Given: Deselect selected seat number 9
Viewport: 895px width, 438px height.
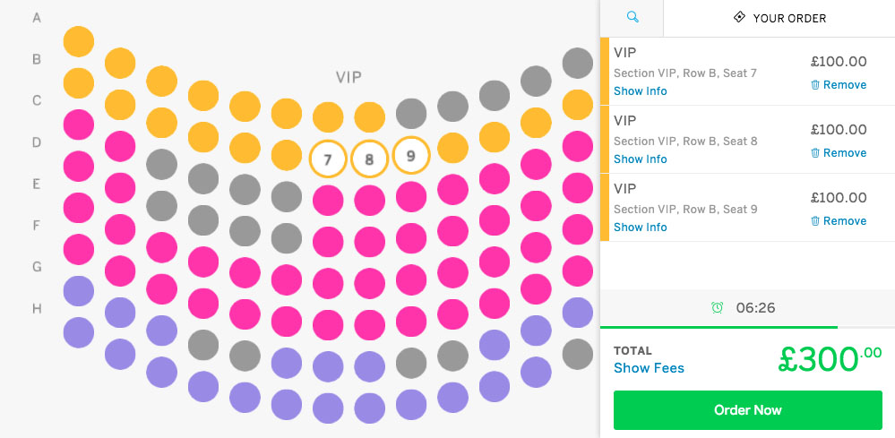Looking at the screenshot, I should click(411, 155).
